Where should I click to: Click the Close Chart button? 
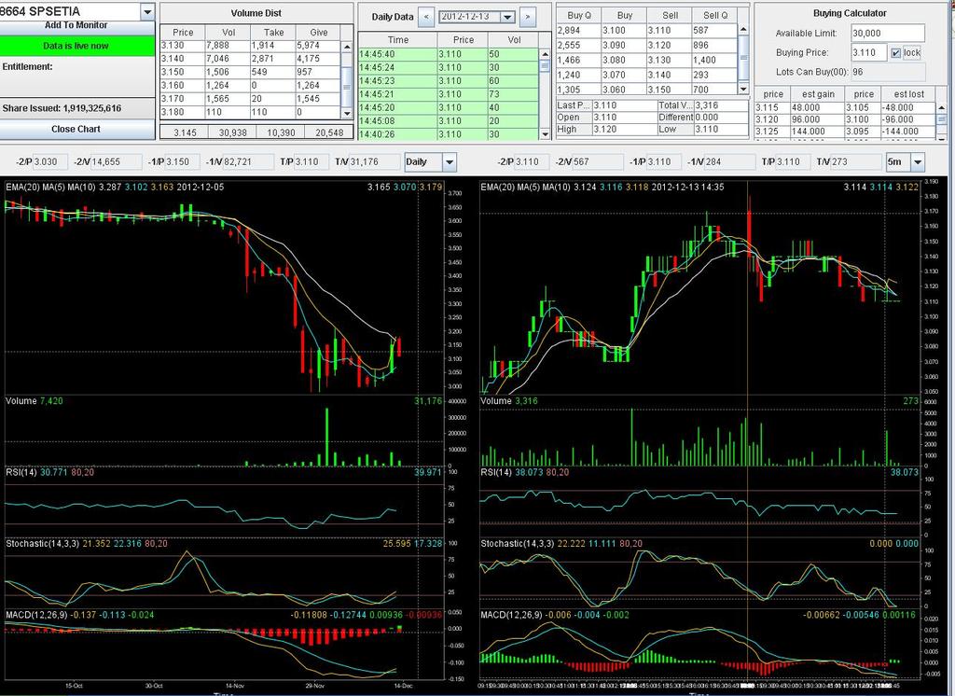[76, 129]
